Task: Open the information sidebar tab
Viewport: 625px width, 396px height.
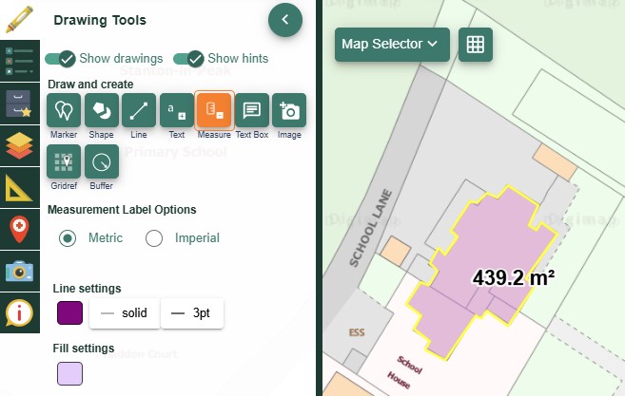Action: pos(19,311)
